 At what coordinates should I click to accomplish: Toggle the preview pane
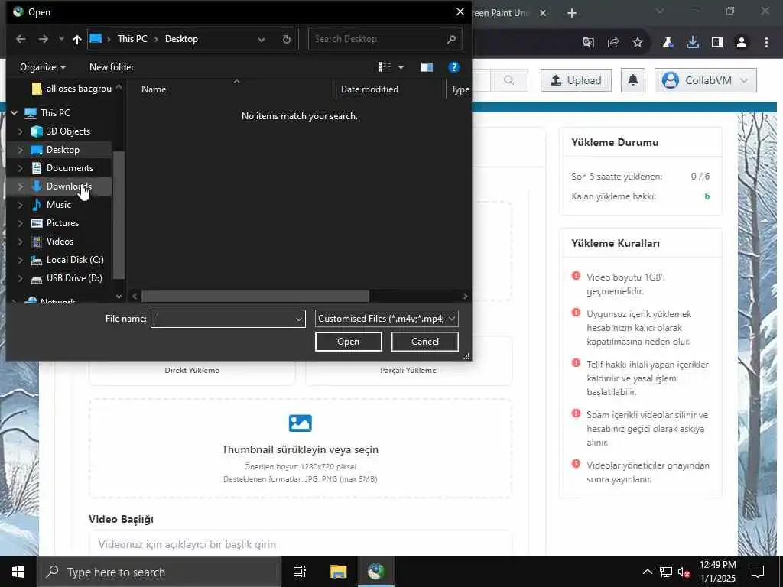(427, 67)
